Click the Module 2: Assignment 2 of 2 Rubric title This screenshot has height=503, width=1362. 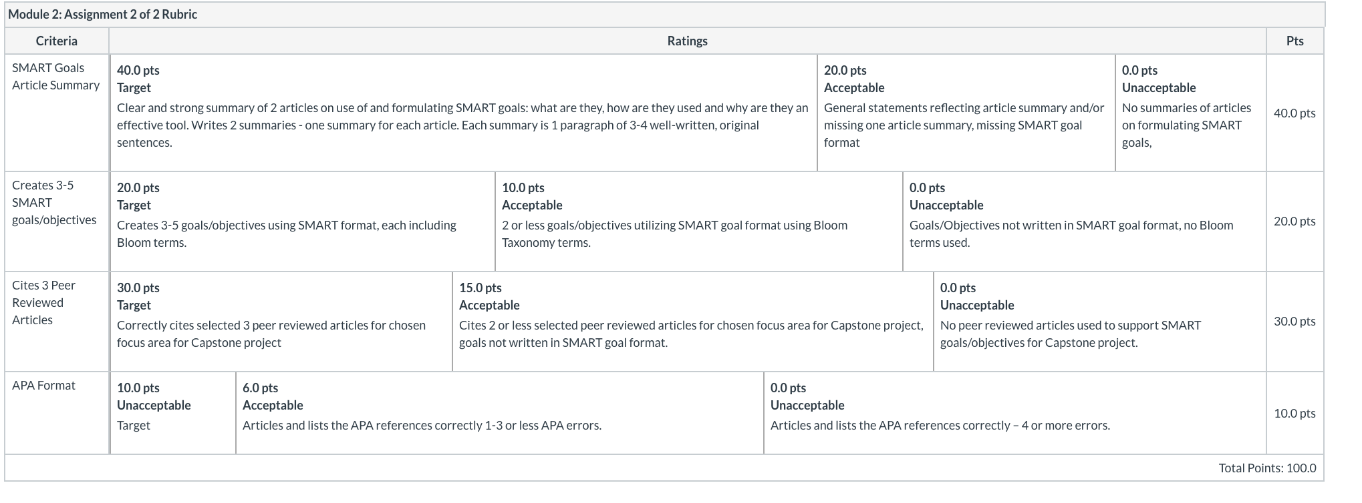[103, 15]
